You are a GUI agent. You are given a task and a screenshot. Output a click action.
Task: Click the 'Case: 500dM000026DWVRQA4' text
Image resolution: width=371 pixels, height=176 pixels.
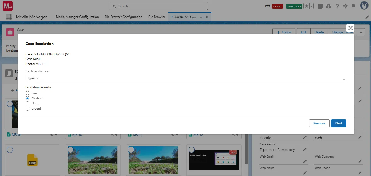click(47, 54)
